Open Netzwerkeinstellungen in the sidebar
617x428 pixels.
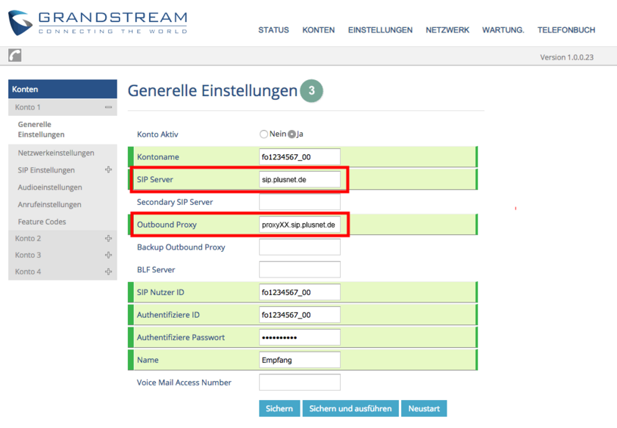56,153
